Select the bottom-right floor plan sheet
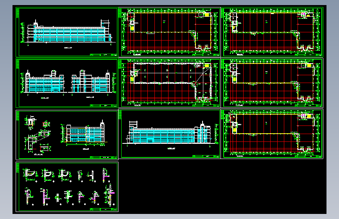Image resolution: width=339 pixels, height=219 pixels. click(272, 134)
